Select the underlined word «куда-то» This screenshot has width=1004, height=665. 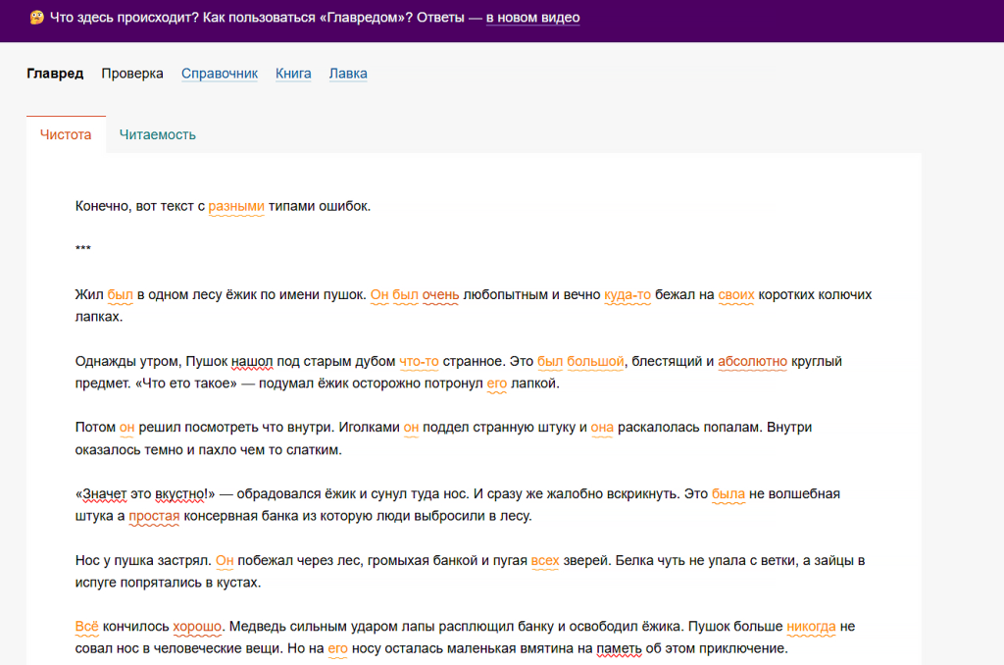pyautogui.click(x=627, y=294)
